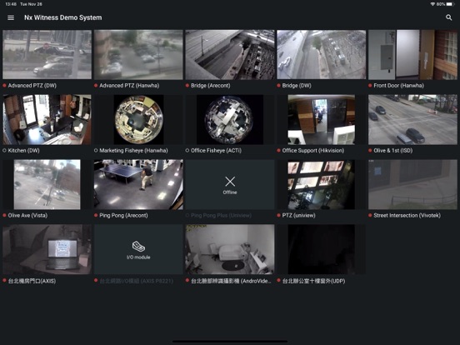Screen dimensions: 460x345
Task: Open Kitchen (DW) camera thumbnail
Action: click(x=47, y=119)
